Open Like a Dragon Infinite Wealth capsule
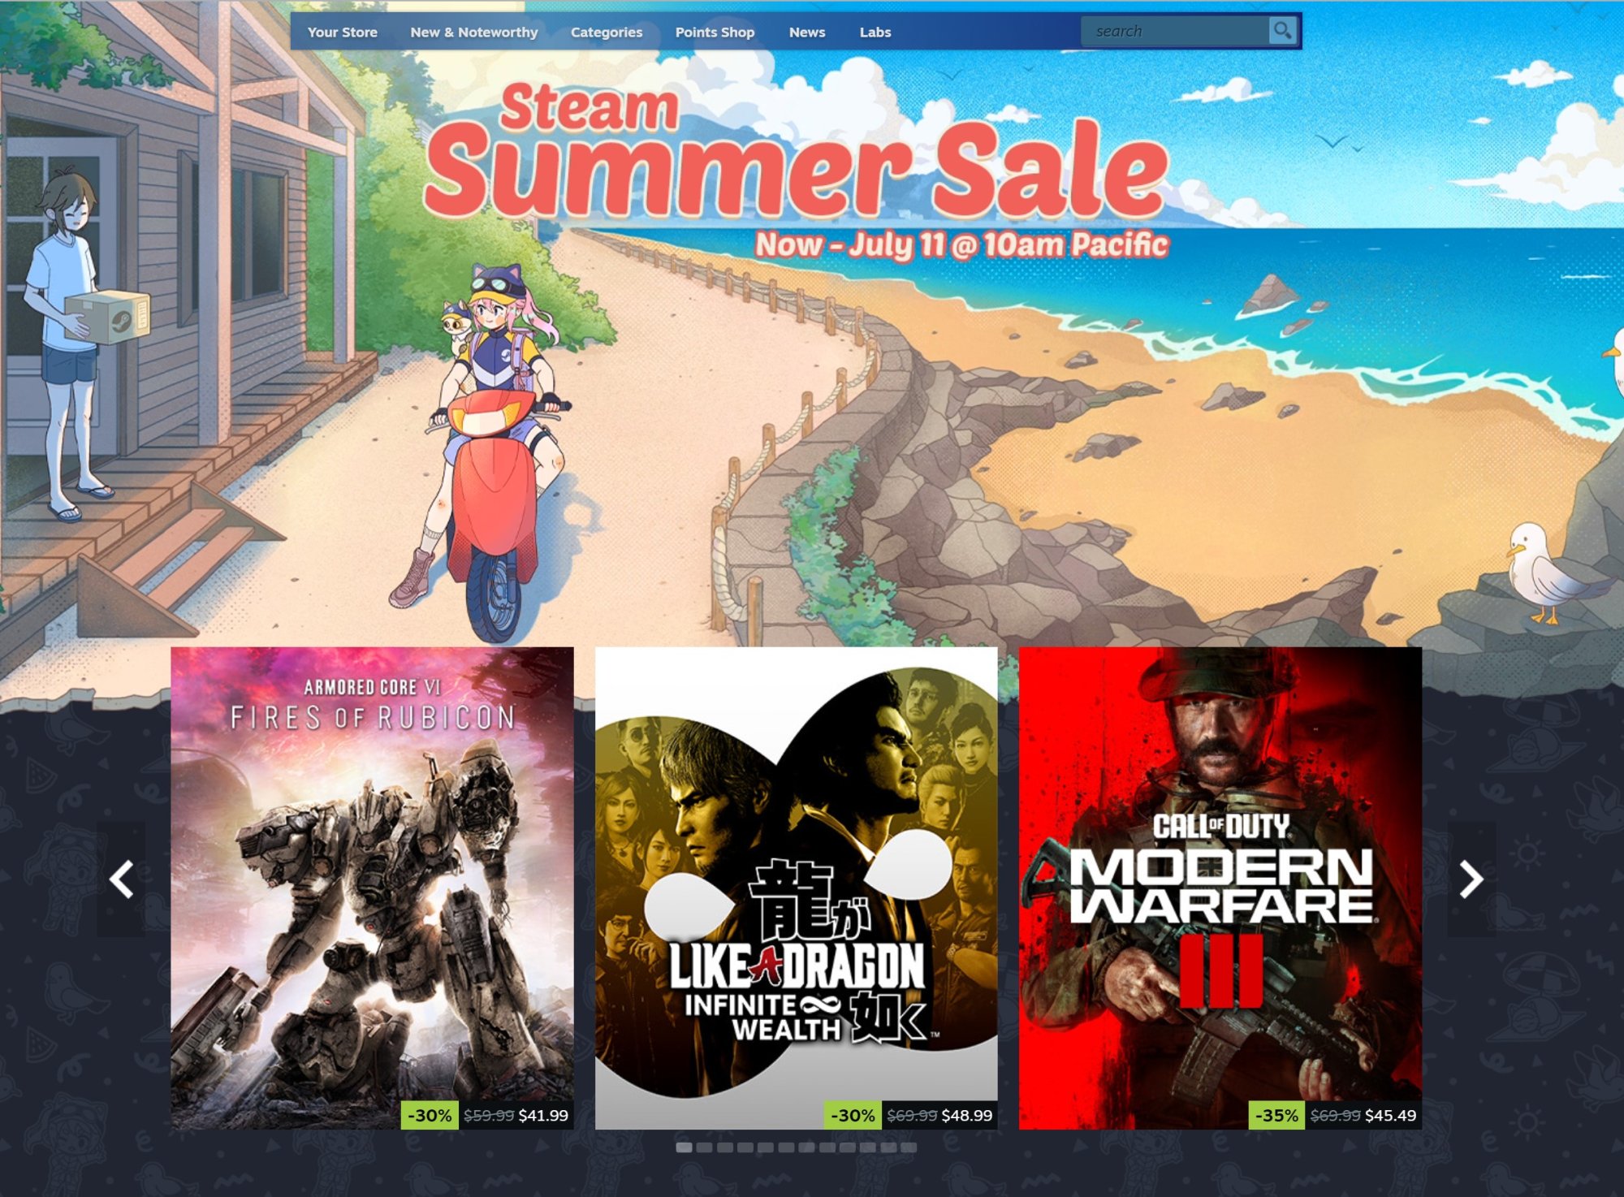Viewport: 1624px width, 1197px height. pyautogui.click(x=796, y=888)
